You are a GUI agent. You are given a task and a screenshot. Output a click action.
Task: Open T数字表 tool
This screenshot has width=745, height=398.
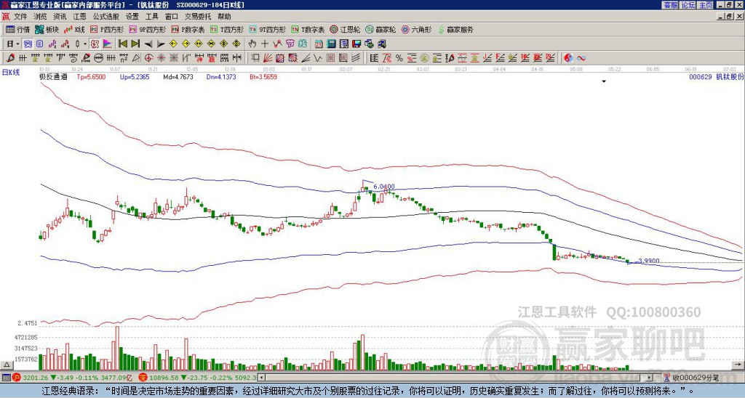pyautogui.click(x=308, y=29)
